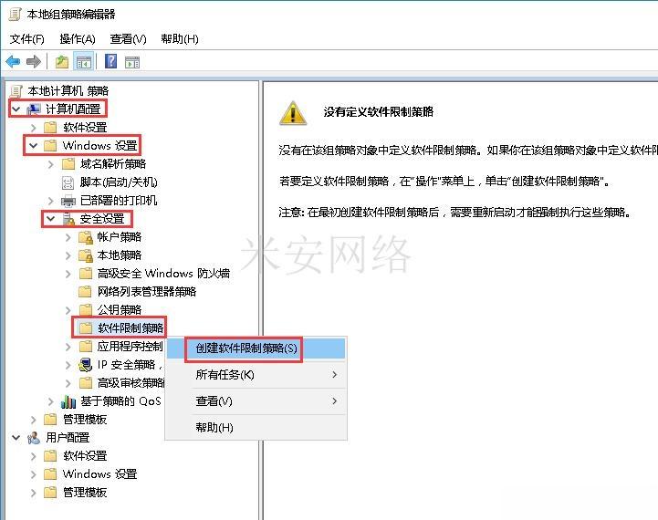Select 管理模板 under 用户配置
This screenshot has height=520, width=658.
(x=85, y=493)
